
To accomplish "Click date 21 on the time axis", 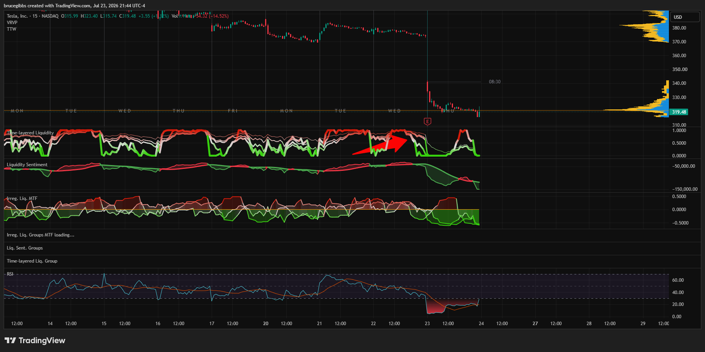I will pyautogui.click(x=319, y=324).
